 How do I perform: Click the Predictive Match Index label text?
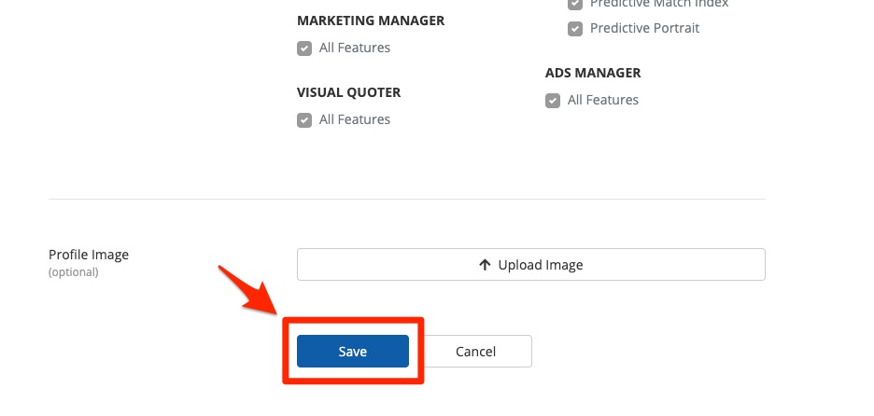coord(659,5)
